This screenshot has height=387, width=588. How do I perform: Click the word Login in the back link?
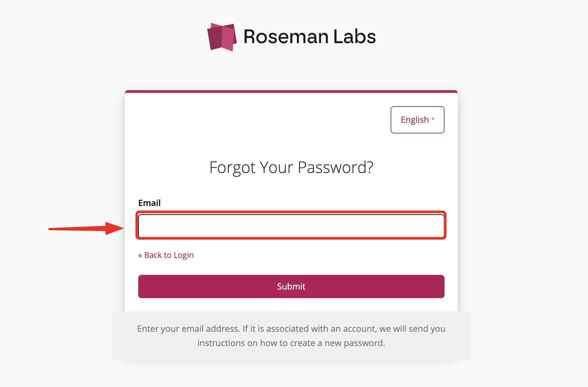coord(183,256)
